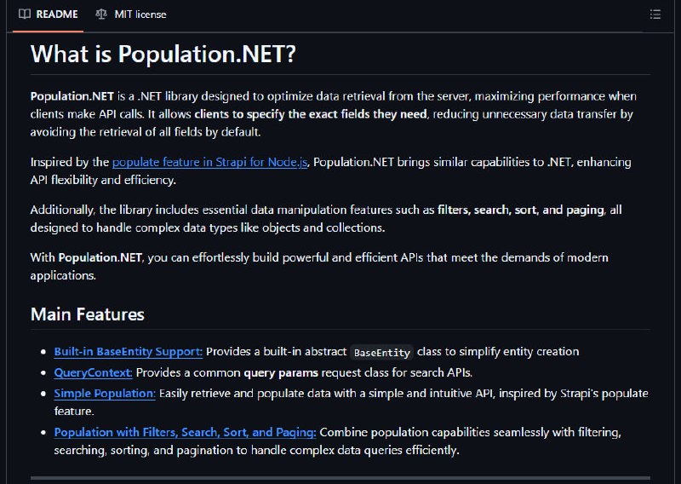Viewport: 681px width, 484px height.
Task: Click the bold 'filters, search, sort, and paging' text
Action: pyautogui.click(x=521, y=210)
